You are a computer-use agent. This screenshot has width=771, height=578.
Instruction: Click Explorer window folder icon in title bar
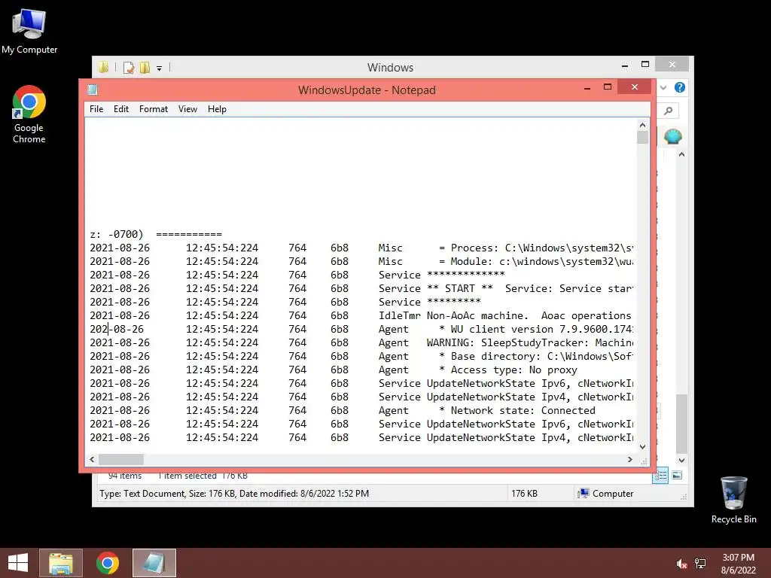coord(103,67)
